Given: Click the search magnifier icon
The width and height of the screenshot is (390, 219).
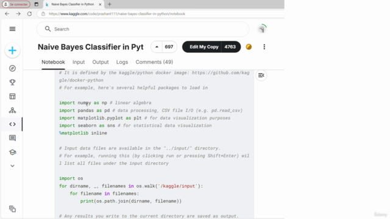Looking at the screenshot, I should [48, 29].
